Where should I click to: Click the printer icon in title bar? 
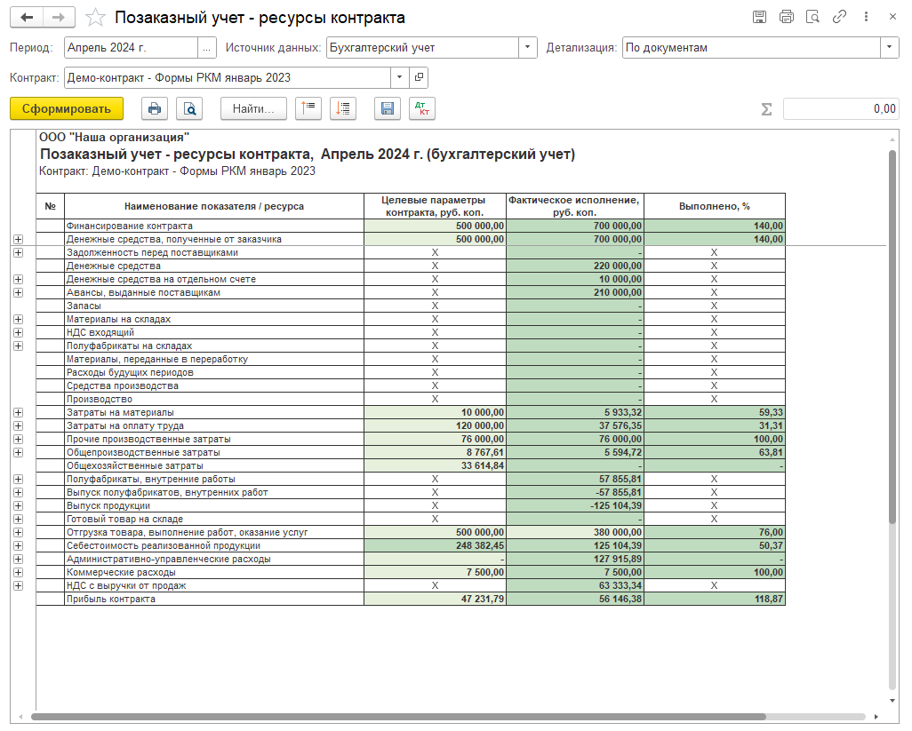787,17
